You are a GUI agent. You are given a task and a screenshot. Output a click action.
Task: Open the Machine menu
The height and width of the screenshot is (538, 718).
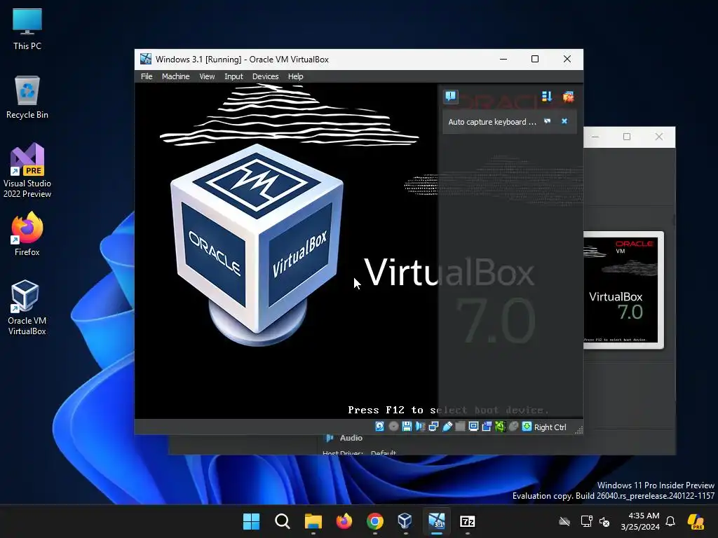coord(175,76)
